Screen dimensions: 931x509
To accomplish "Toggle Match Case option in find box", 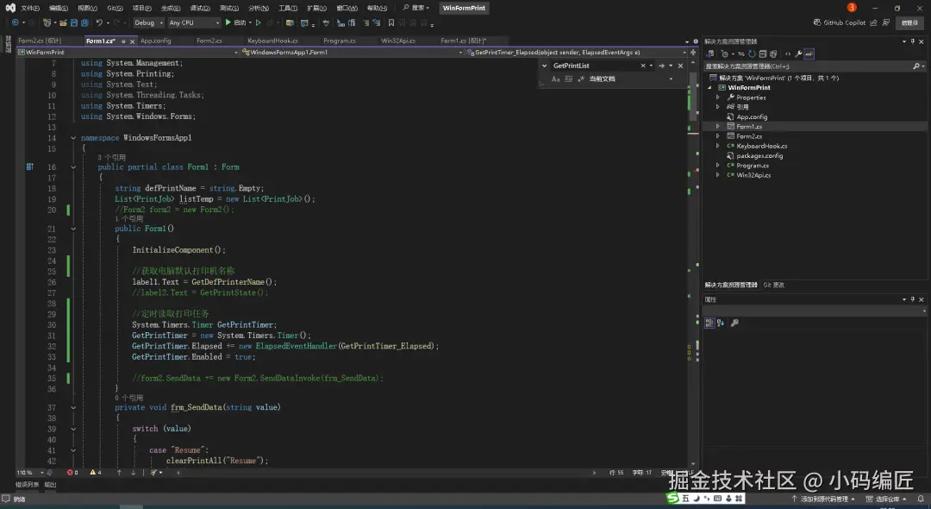I will point(556,79).
